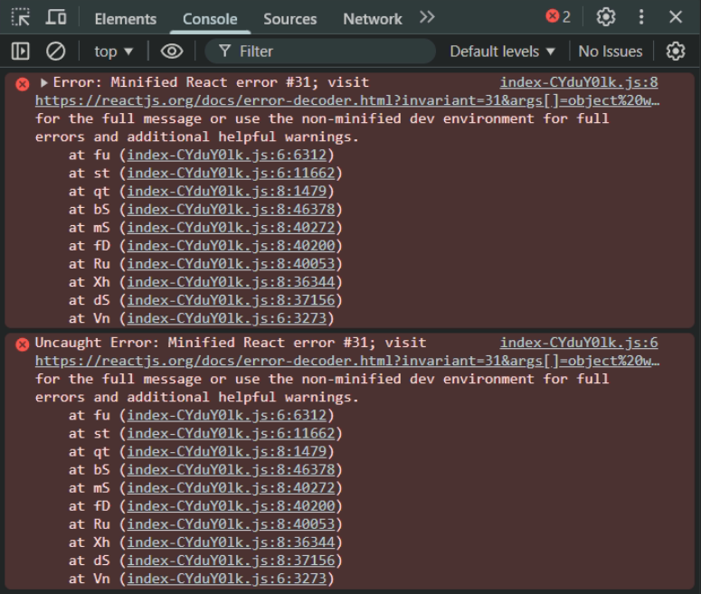
Task: Show more tabs via double chevron
Action: tap(427, 17)
